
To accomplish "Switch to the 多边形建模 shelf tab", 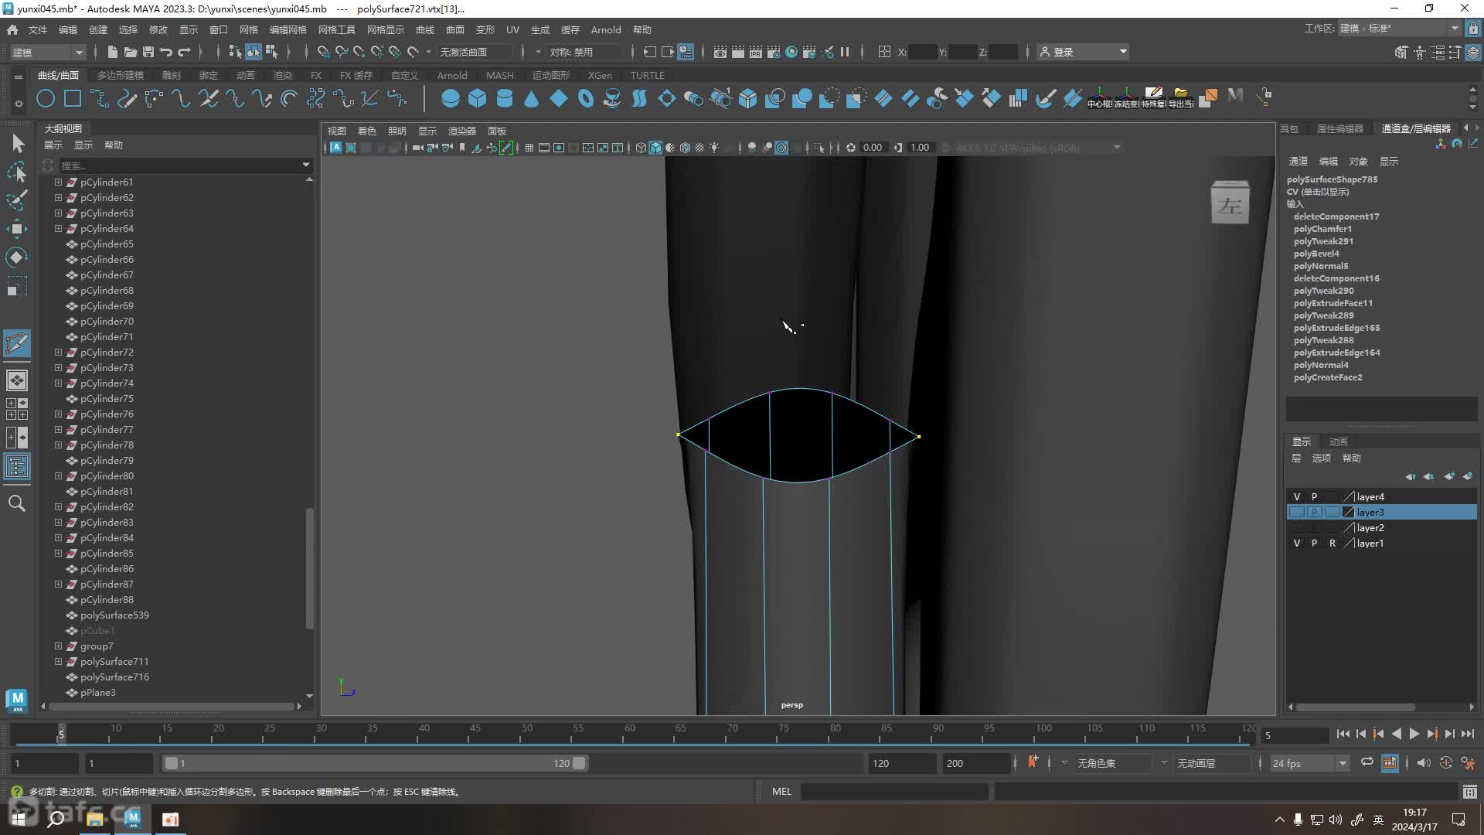I will click(121, 75).
